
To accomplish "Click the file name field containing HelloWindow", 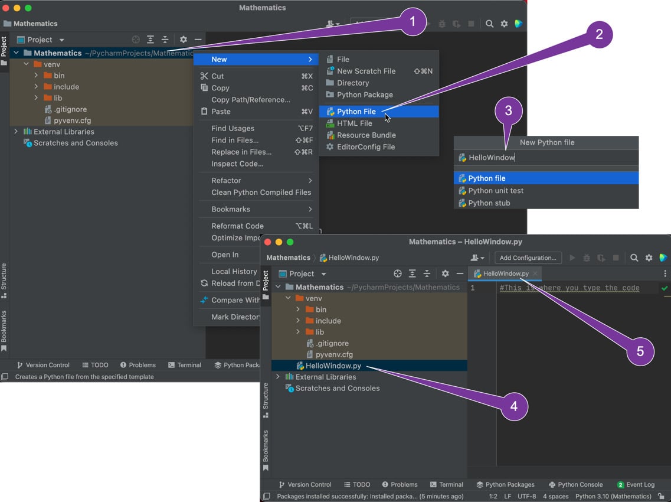I will pyautogui.click(x=546, y=158).
